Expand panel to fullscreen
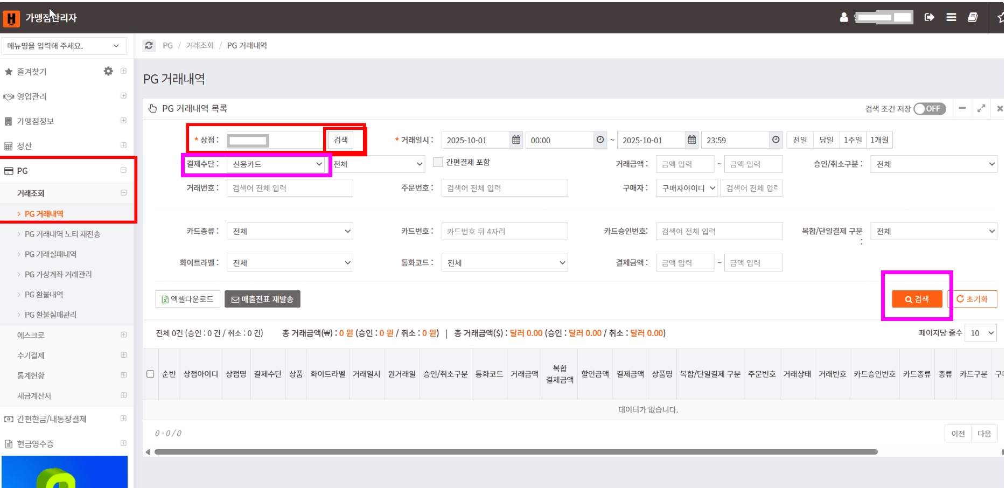 click(981, 108)
